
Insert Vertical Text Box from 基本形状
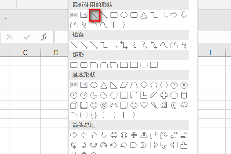tap(84, 85)
